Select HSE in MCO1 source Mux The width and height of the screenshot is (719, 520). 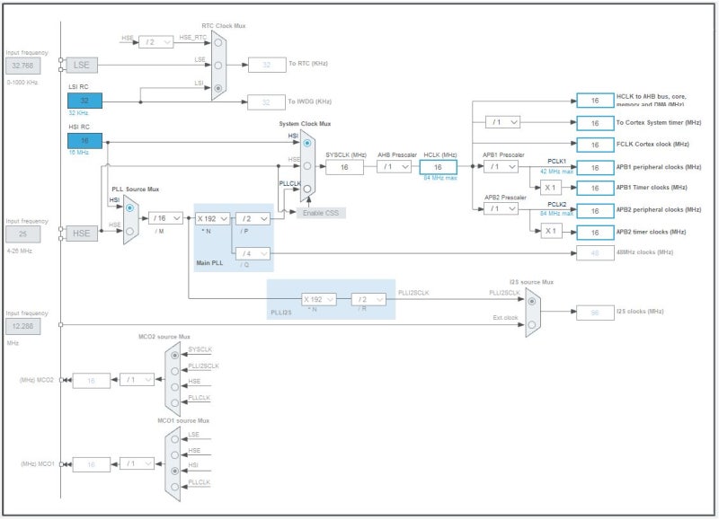(174, 455)
